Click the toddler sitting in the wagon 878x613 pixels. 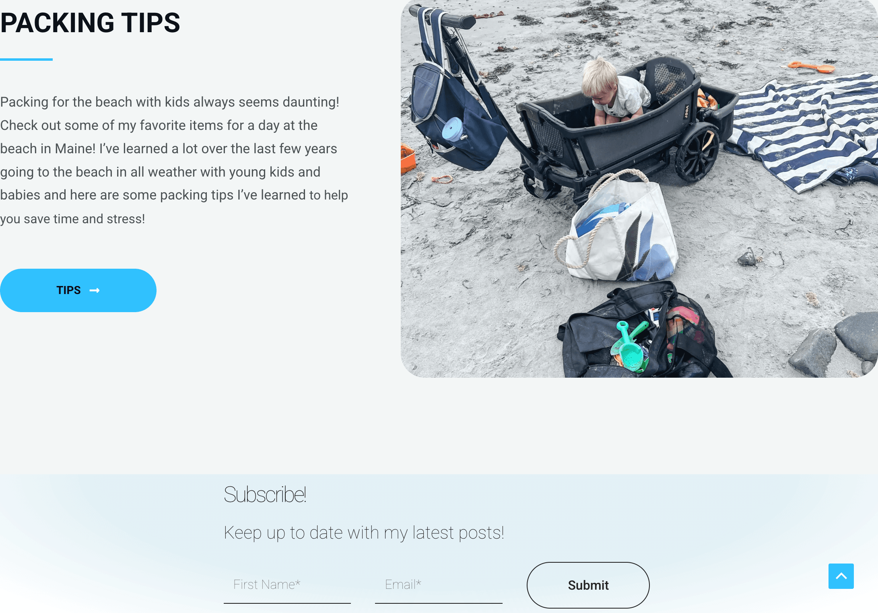(x=612, y=93)
